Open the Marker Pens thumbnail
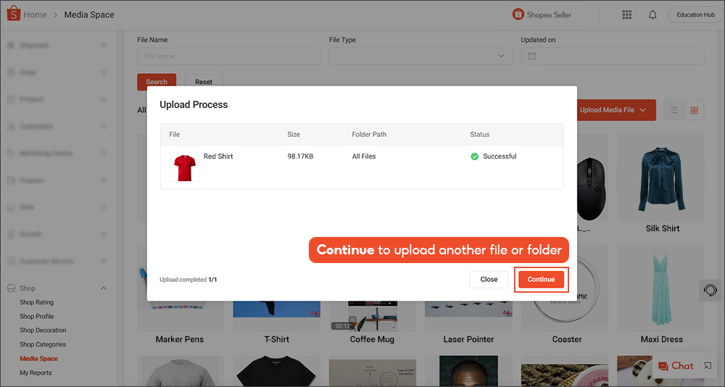Viewport: 725px width, 387px height. point(181,316)
